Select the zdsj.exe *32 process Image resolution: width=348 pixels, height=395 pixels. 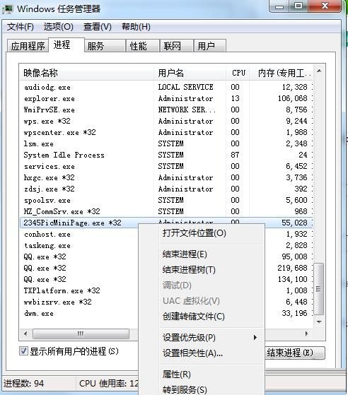click(166, 189)
